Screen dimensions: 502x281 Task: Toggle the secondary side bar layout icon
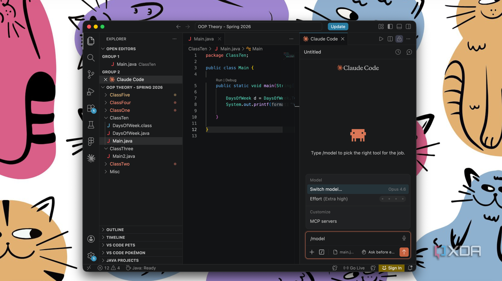408,26
